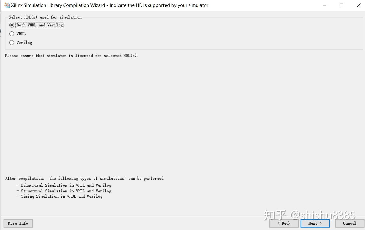Proceed with the Next button
This screenshot has width=365, height=230.
[315, 223]
